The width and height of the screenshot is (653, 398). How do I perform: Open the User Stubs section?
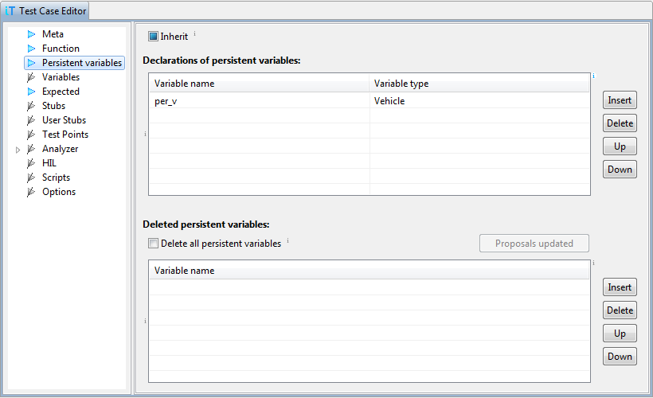click(64, 120)
